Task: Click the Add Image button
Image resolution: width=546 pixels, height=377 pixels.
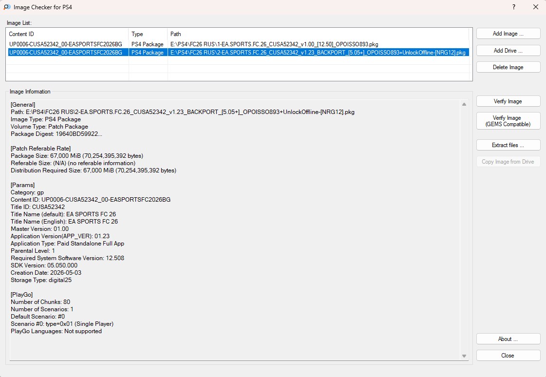Action: (x=508, y=34)
